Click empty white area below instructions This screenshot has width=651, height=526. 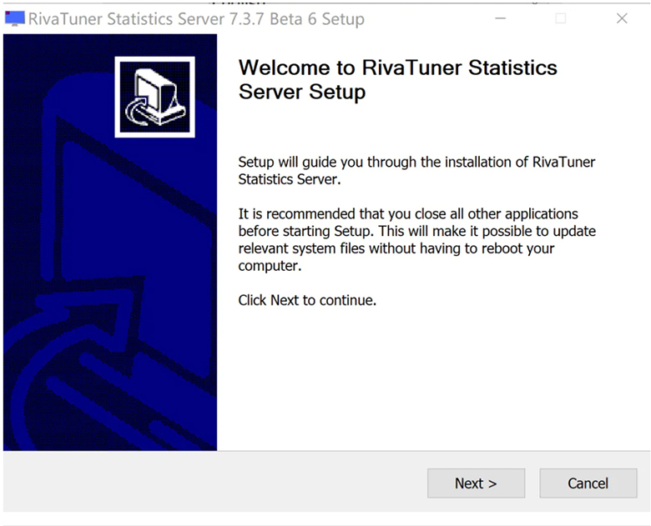(x=434, y=383)
